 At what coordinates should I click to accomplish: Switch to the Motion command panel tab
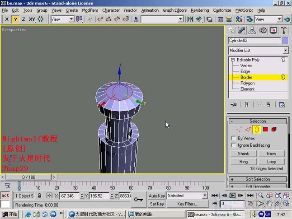click(x=263, y=31)
